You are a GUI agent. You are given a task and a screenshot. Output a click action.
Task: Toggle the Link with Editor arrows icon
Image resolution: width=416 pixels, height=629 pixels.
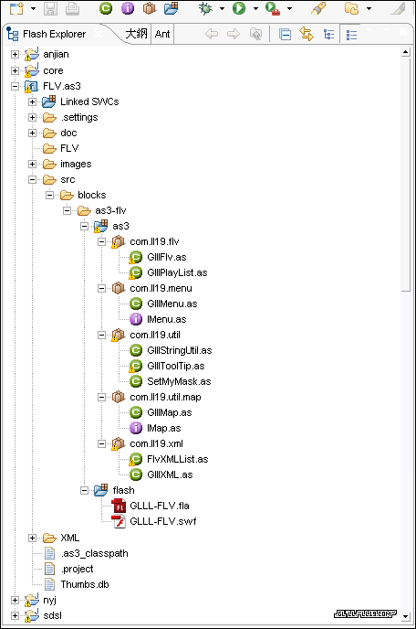307,35
